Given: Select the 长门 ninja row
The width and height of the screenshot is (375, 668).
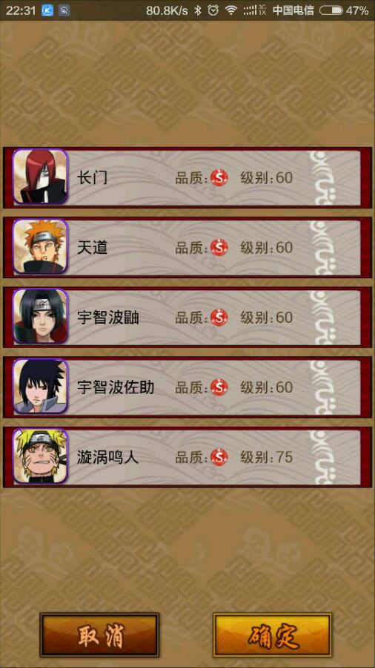Looking at the screenshot, I should 187,177.
